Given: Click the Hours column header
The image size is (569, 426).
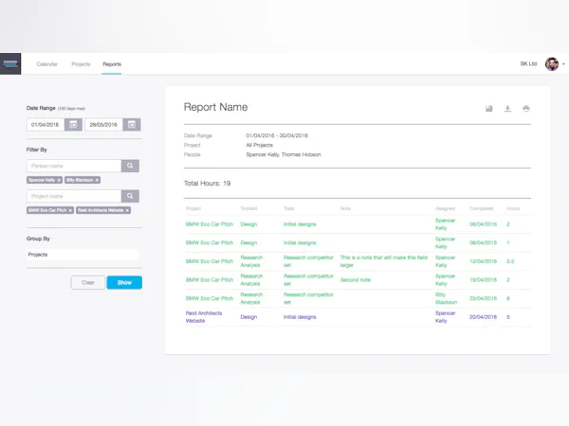Looking at the screenshot, I should coord(513,208).
